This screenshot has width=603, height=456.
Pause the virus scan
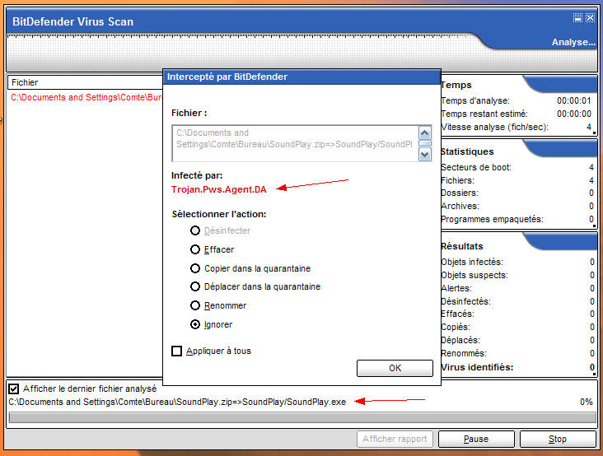[x=476, y=439]
